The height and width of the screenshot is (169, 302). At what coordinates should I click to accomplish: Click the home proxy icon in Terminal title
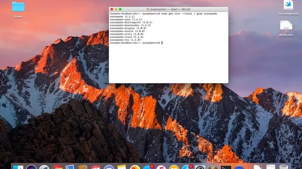click(148, 9)
